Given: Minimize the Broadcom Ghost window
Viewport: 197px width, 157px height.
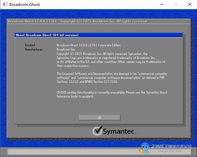Looking at the screenshot, I should coord(162,5).
